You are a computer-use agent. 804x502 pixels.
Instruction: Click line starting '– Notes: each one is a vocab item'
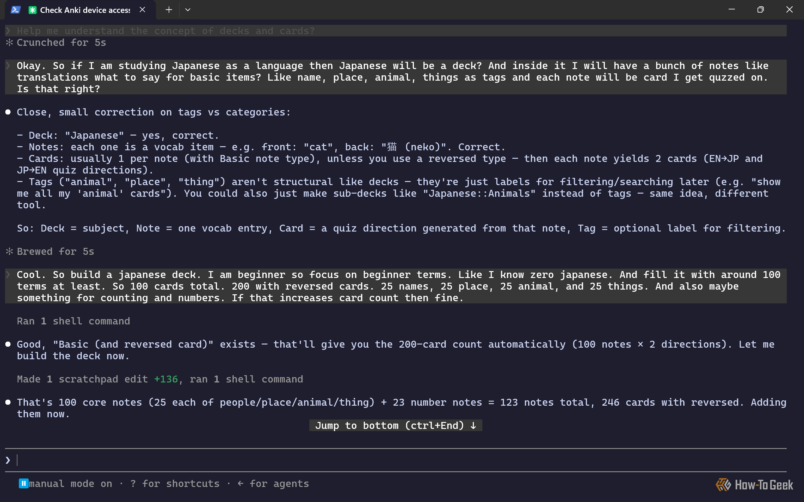tap(261, 147)
